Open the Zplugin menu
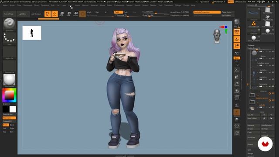This screenshot has height=157, width=279. pos(178,5)
